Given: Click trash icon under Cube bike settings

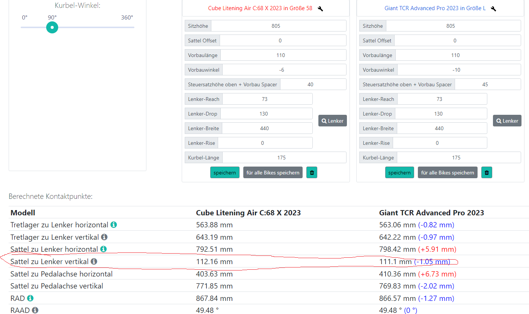Looking at the screenshot, I should click(x=312, y=173).
